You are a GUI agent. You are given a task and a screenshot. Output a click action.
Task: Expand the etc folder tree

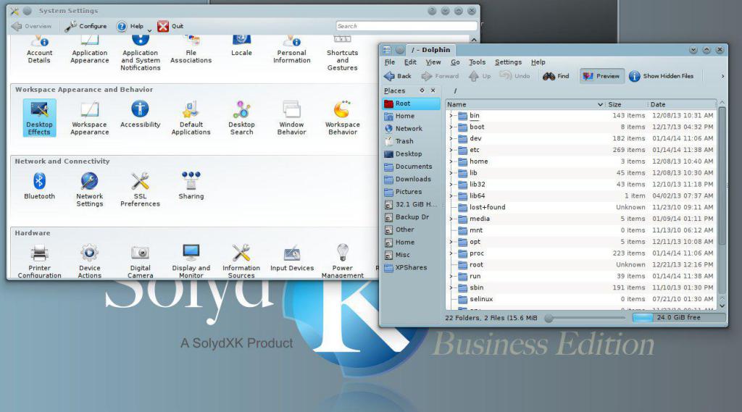tap(451, 150)
